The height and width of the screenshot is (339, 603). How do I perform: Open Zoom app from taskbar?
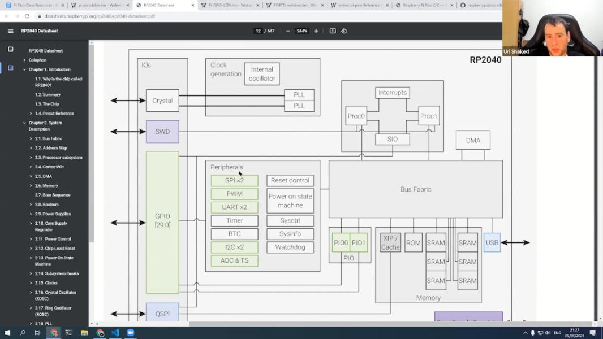131,333
